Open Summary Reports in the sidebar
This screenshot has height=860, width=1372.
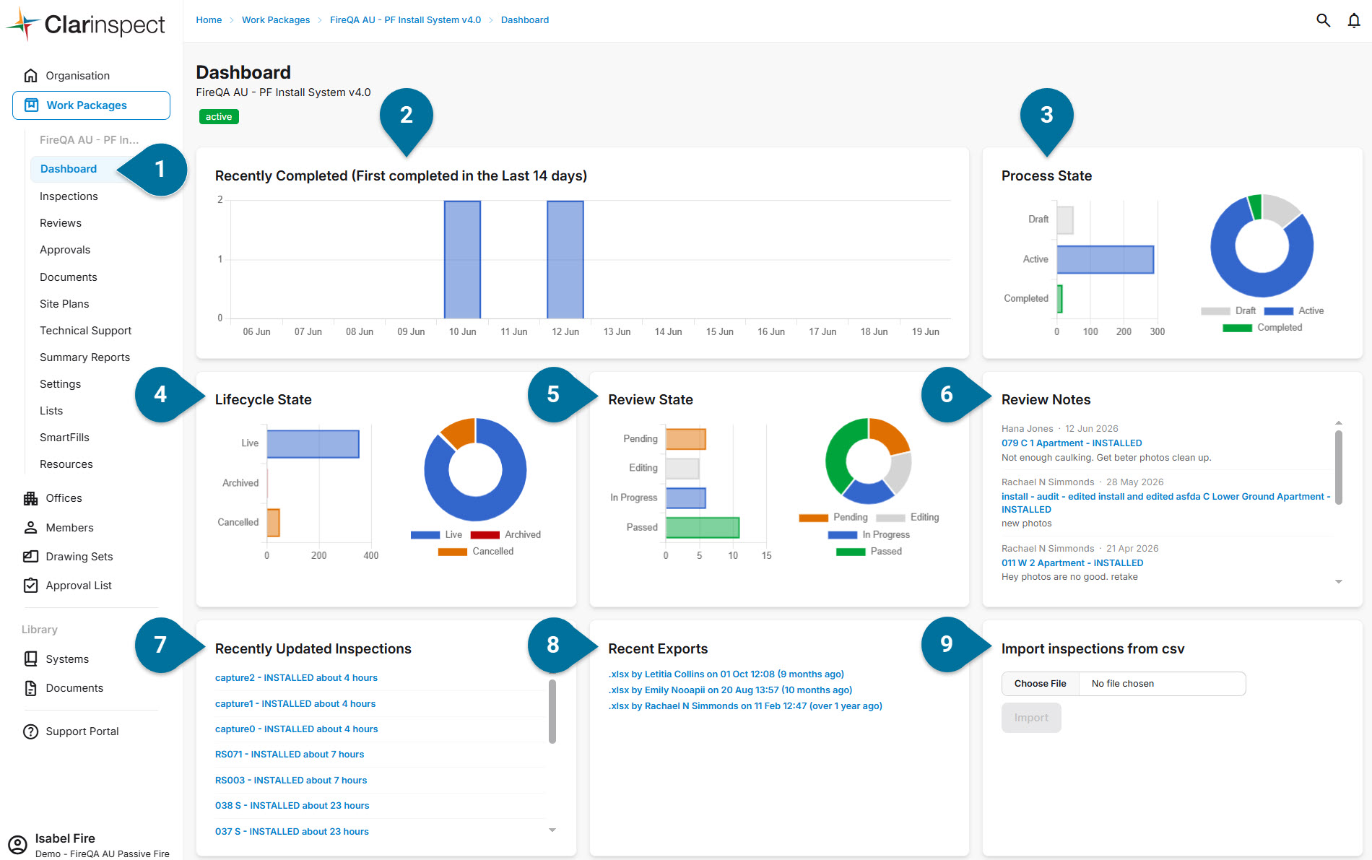84,357
